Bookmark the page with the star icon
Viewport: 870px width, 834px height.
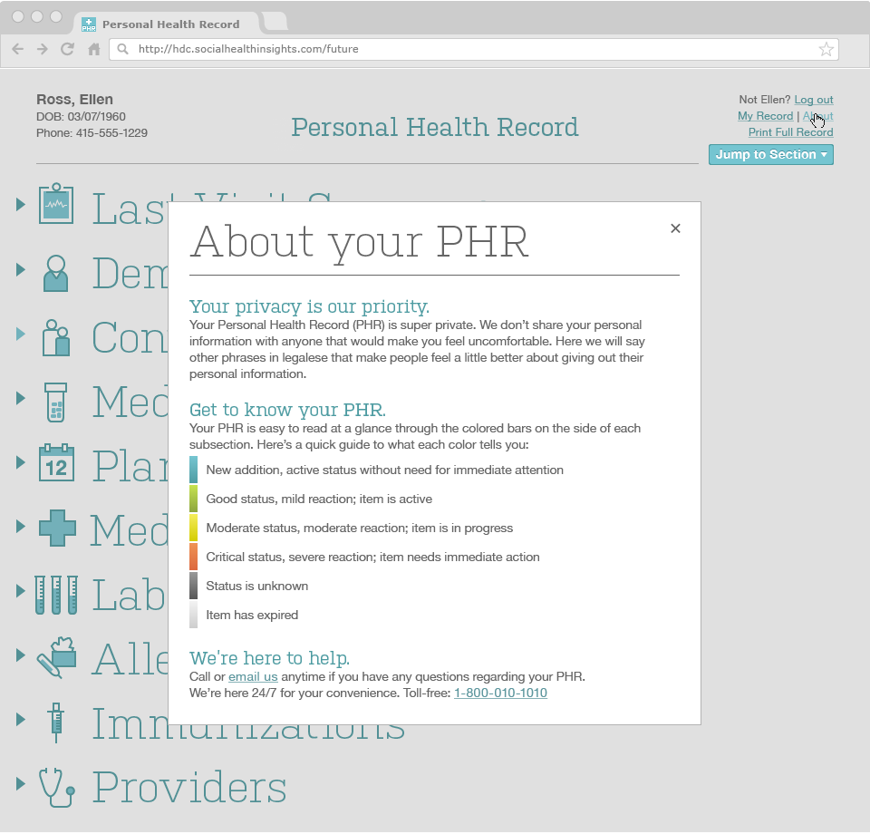tap(826, 49)
